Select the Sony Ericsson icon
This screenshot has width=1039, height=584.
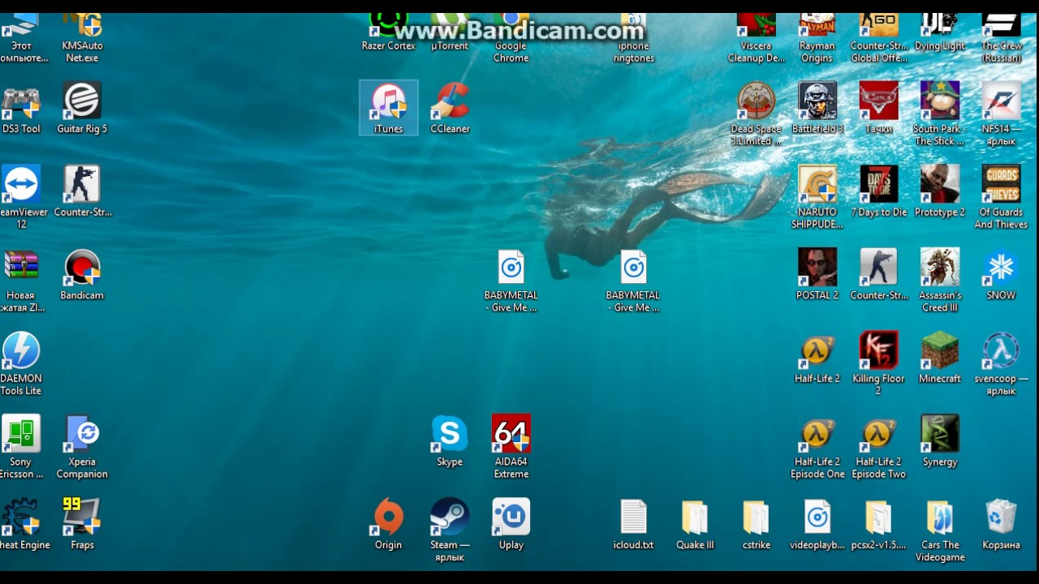coord(21,434)
